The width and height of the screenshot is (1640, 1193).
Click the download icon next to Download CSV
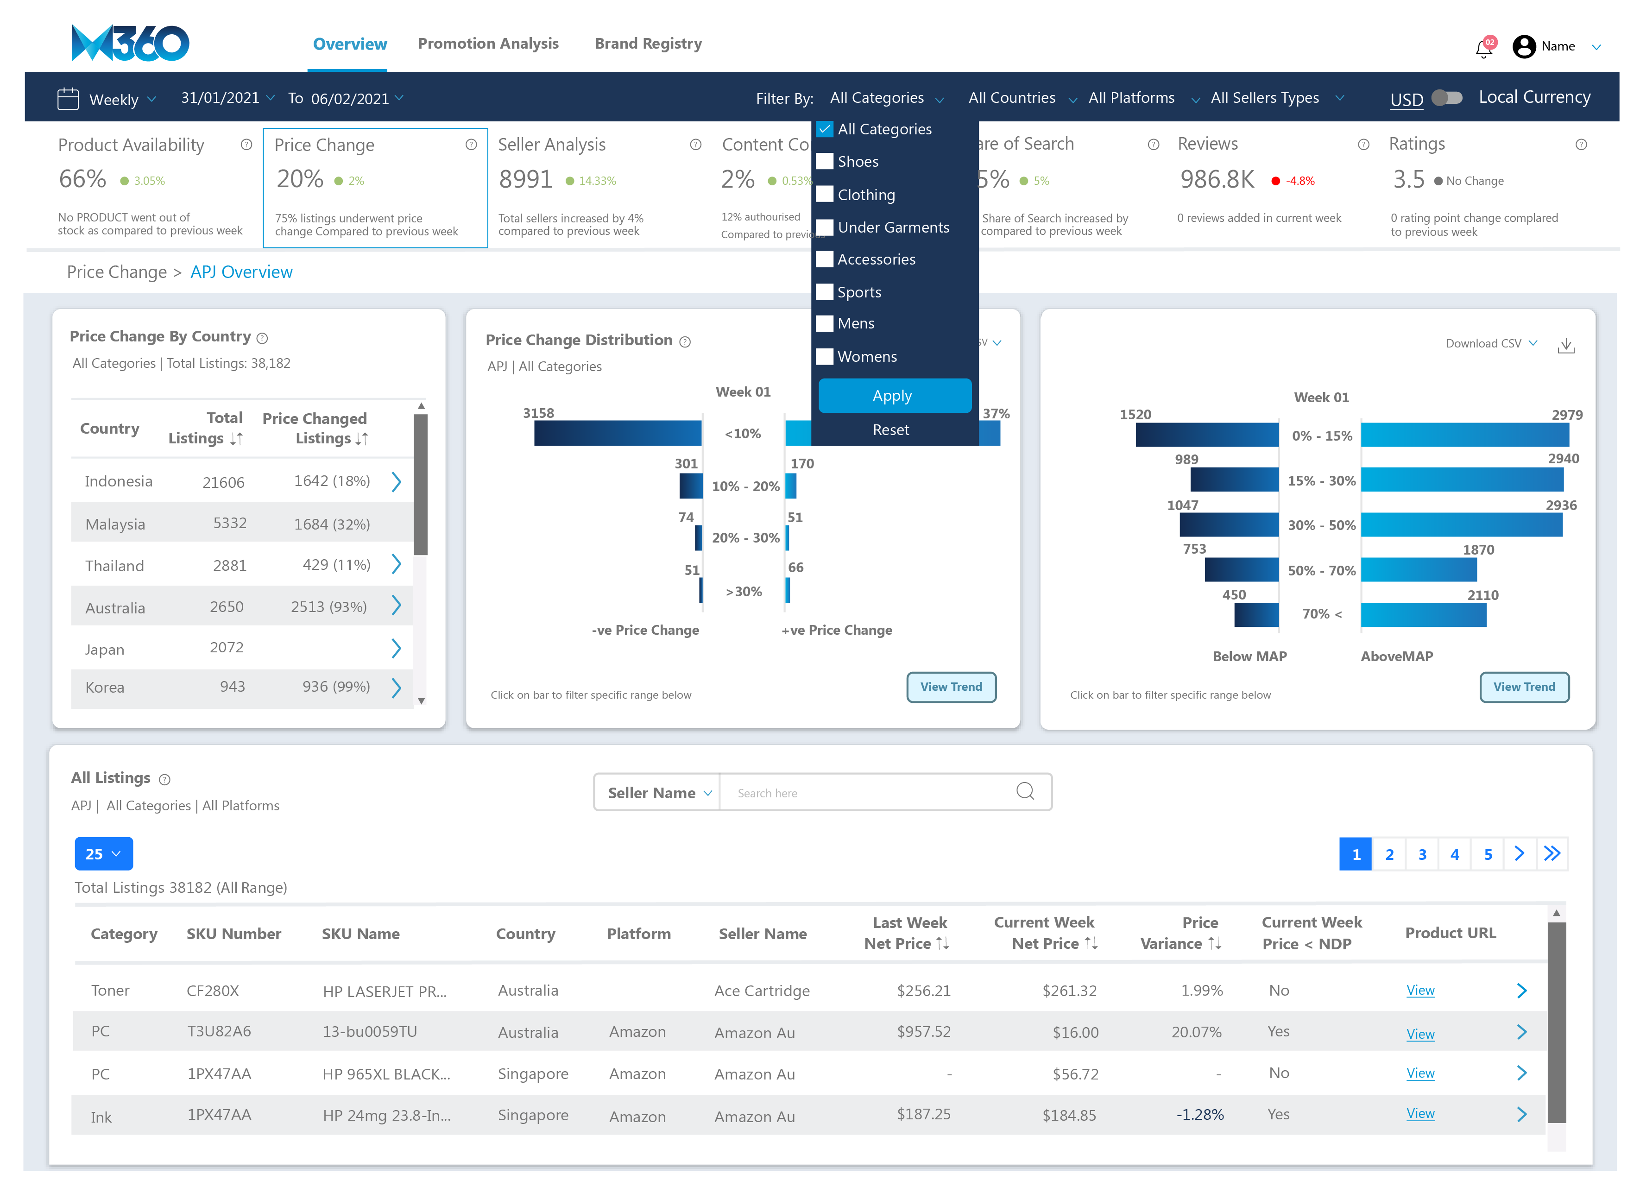pos(1566,345)
